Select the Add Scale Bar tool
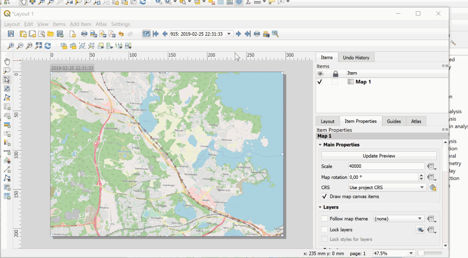 coord(7,152)
